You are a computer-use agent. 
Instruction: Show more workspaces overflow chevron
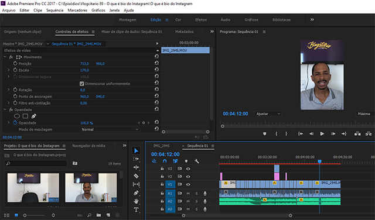(x=312, y=19)
